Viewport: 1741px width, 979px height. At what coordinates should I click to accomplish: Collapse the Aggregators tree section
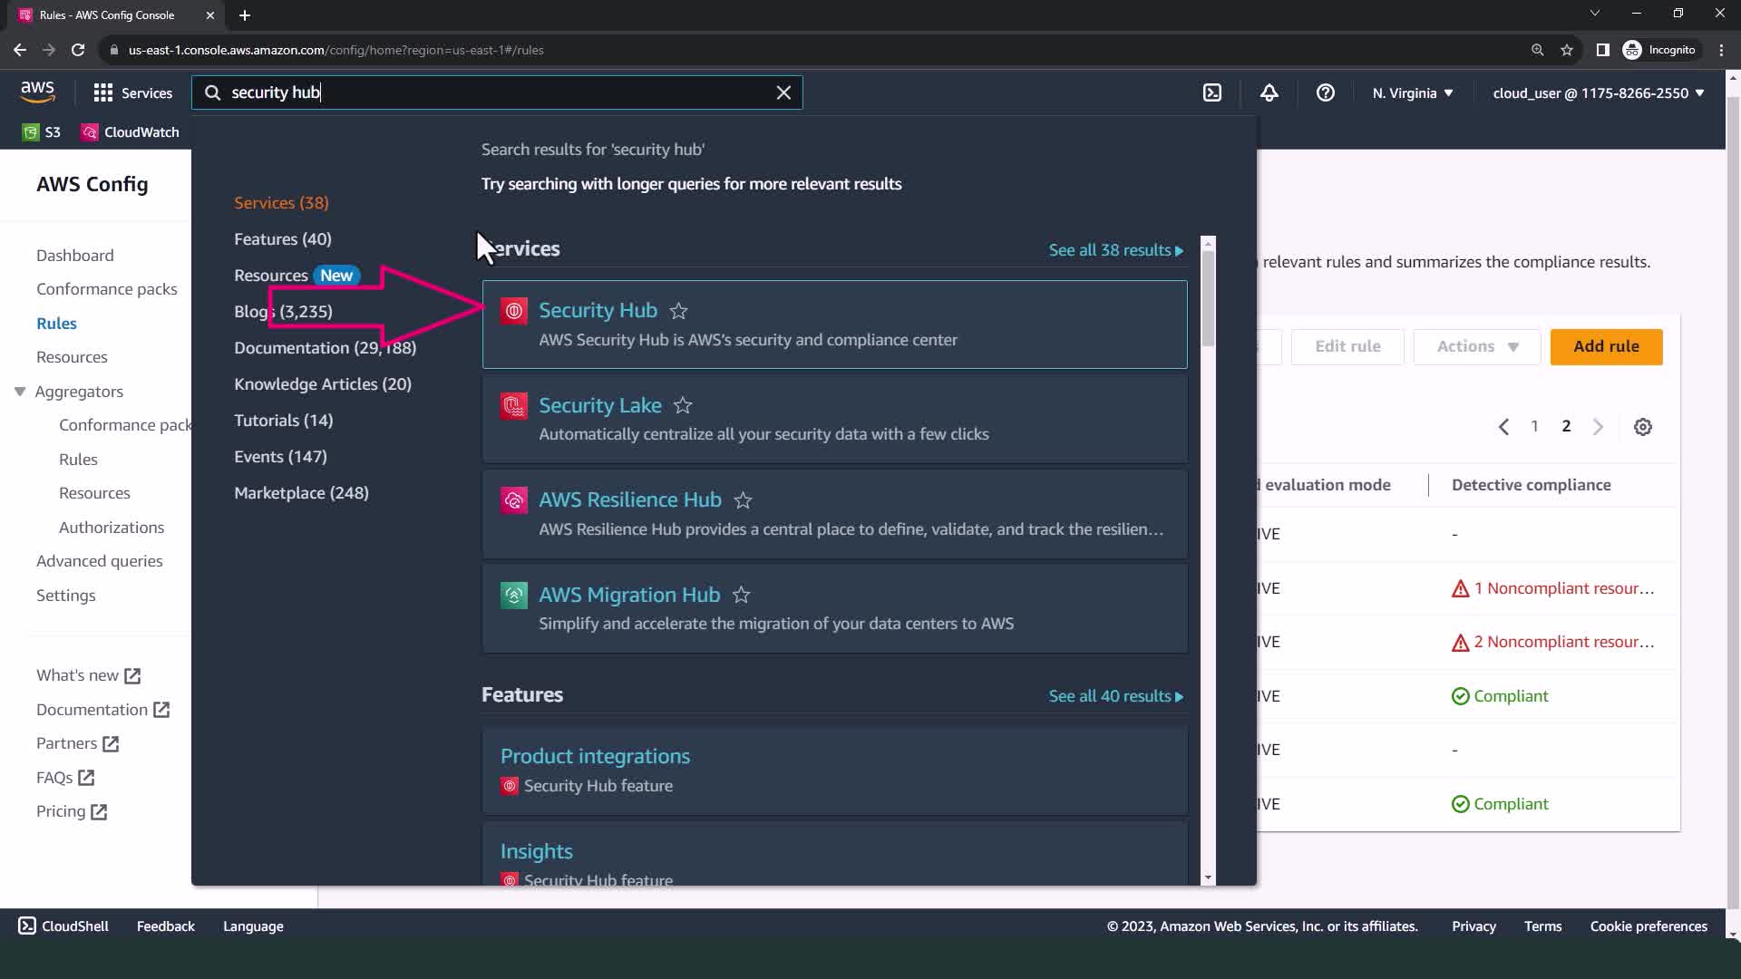click(x=20, y=392)
